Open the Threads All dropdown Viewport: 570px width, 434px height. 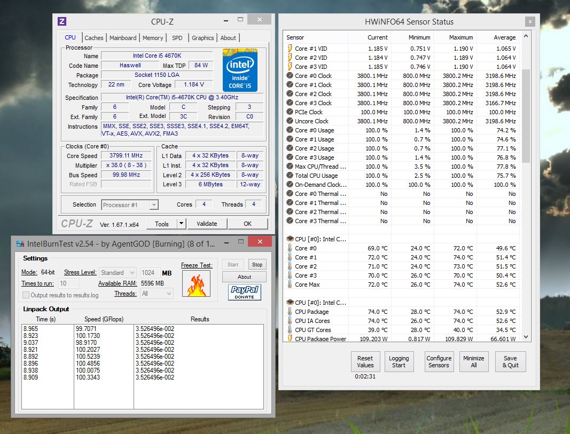coord(157,294)
